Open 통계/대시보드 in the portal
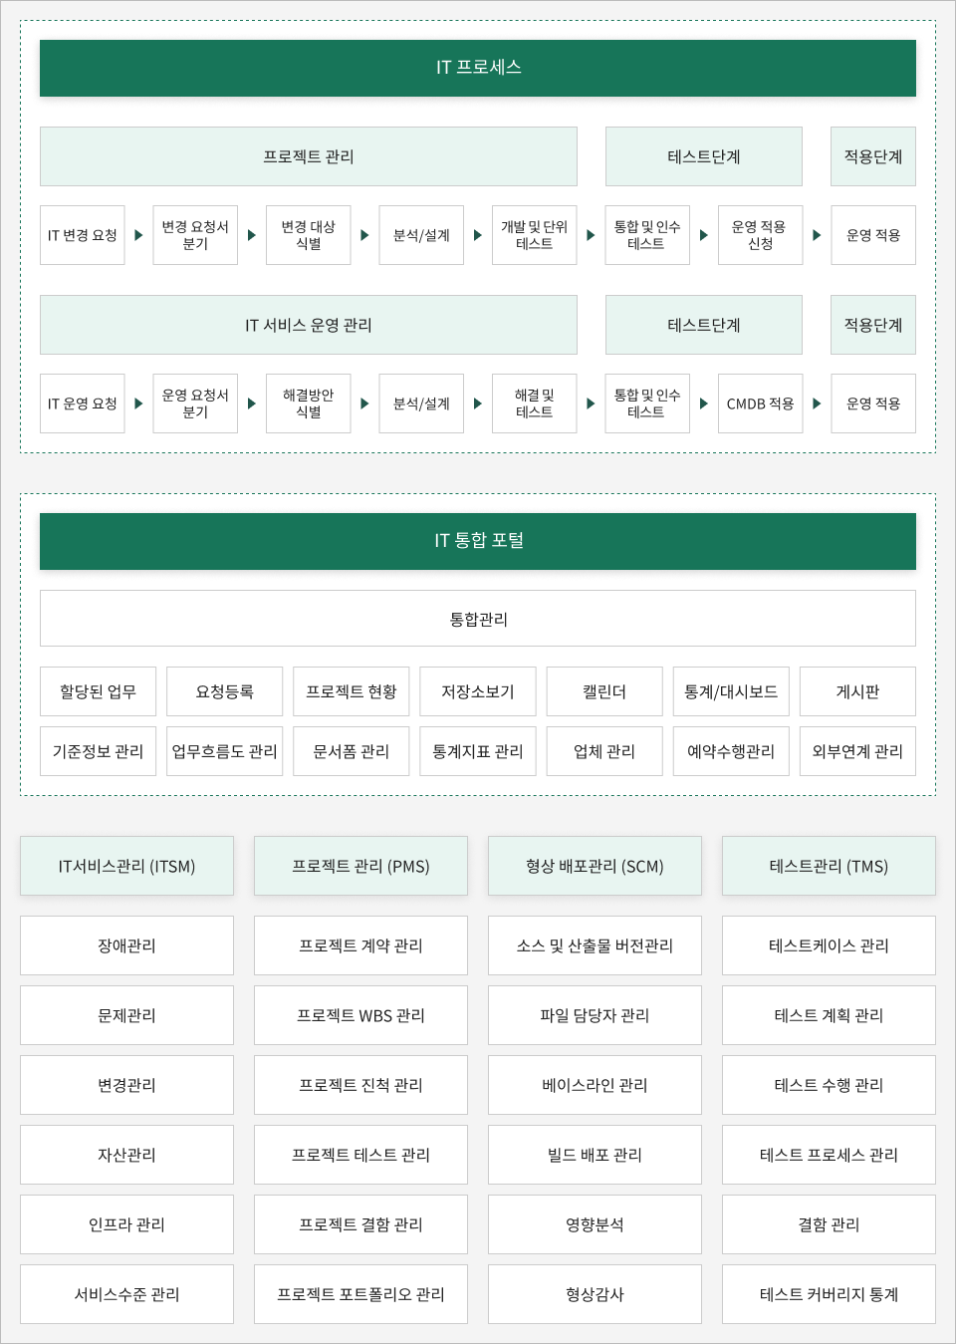 [731, 691]
